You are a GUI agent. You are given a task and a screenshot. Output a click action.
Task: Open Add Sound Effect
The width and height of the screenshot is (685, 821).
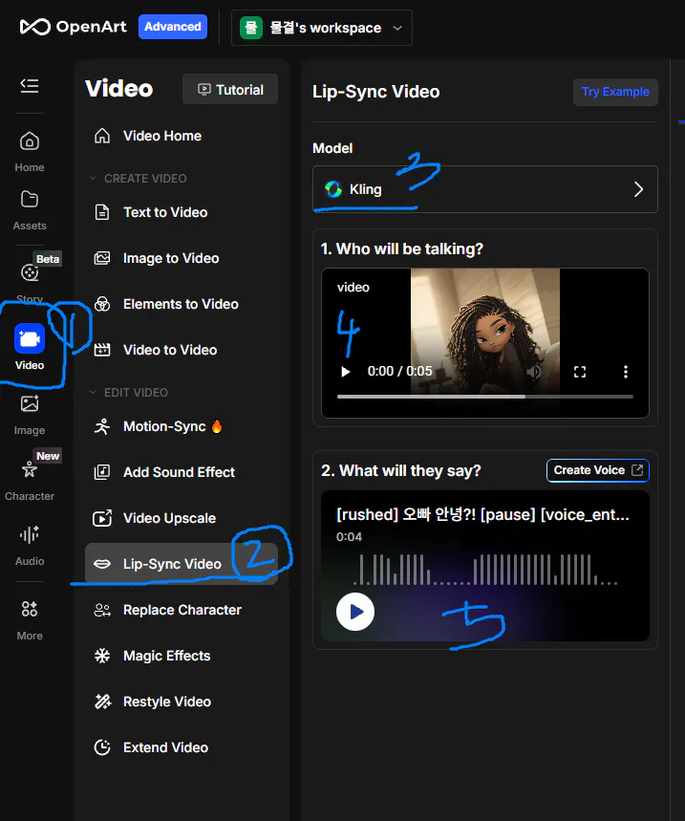coord(182,472)
